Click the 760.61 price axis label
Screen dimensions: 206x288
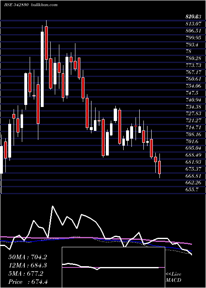click(x=193, y=79)
